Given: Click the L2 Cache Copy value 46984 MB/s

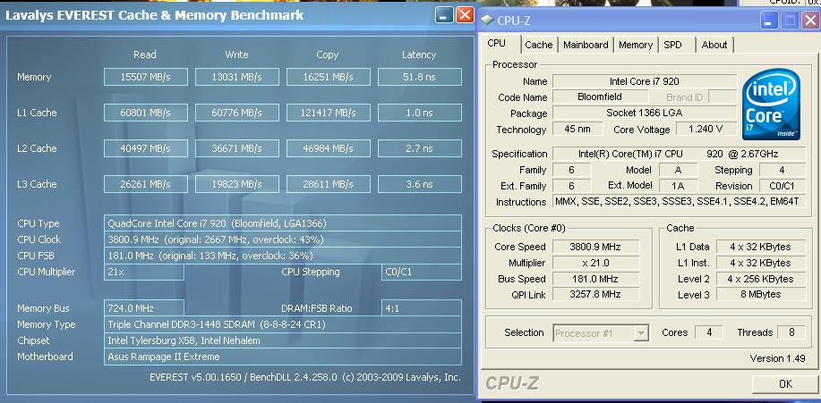Looking at the screenshot, I should 329,148.
